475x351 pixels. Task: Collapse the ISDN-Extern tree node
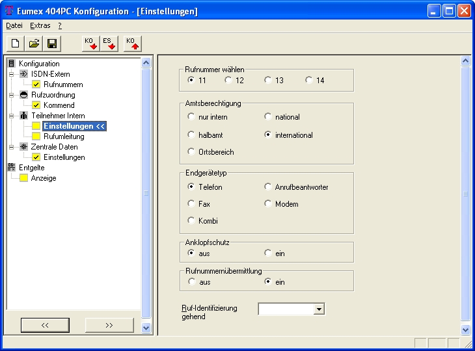pyautogui.click(x=11, y=74)
